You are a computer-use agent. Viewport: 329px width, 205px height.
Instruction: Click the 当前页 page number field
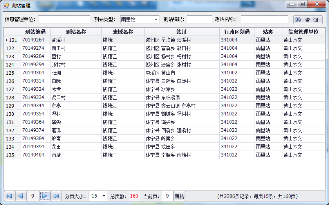[167, 196]
